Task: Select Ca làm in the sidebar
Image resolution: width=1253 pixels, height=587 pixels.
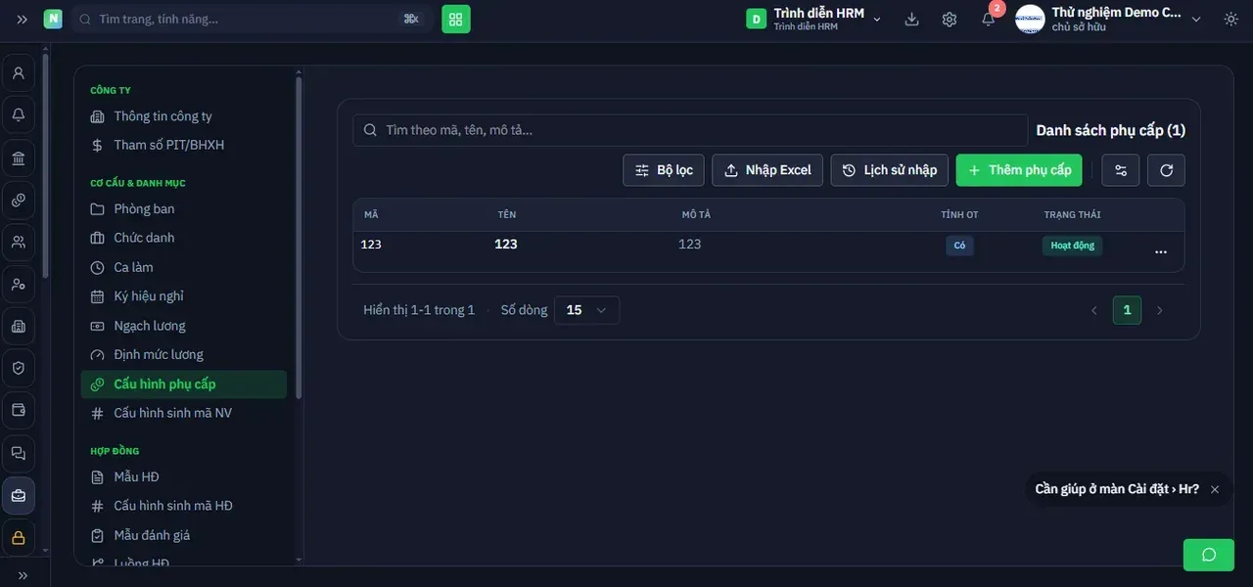Action: (x=184, y=267)
